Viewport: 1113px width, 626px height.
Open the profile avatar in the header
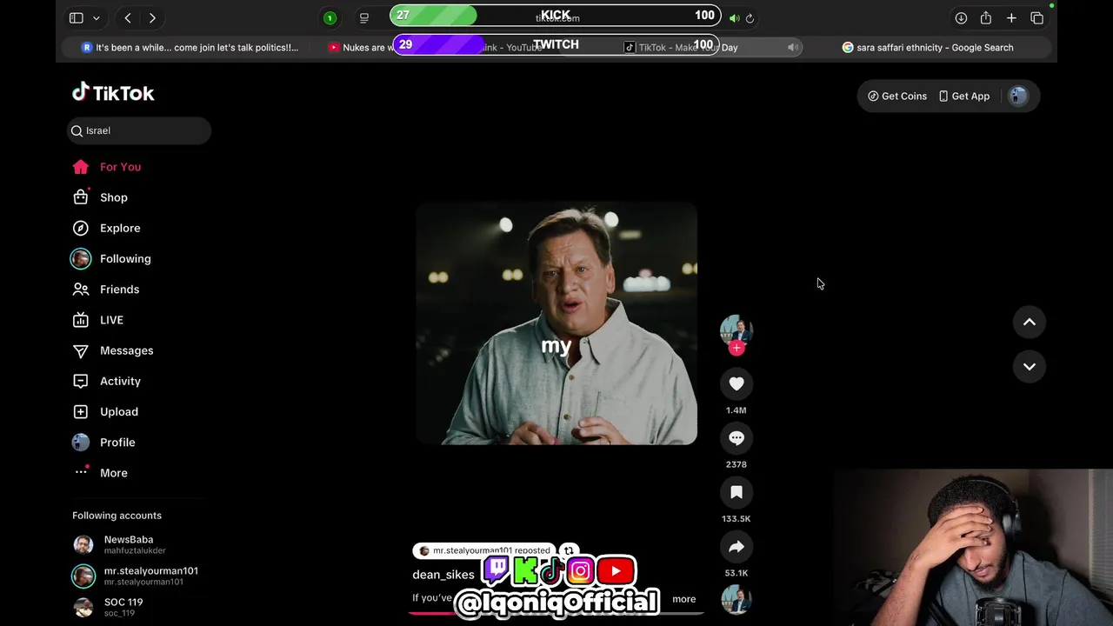point(1018,96)
